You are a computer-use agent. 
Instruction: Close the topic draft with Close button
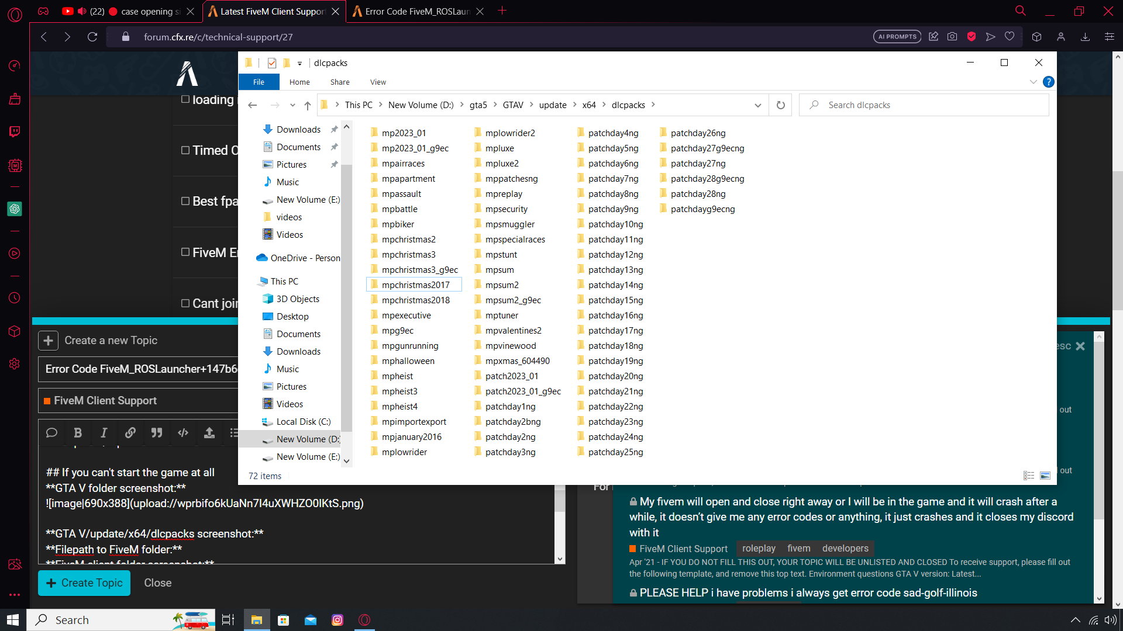pyautogui.click(x=157, y=583)
